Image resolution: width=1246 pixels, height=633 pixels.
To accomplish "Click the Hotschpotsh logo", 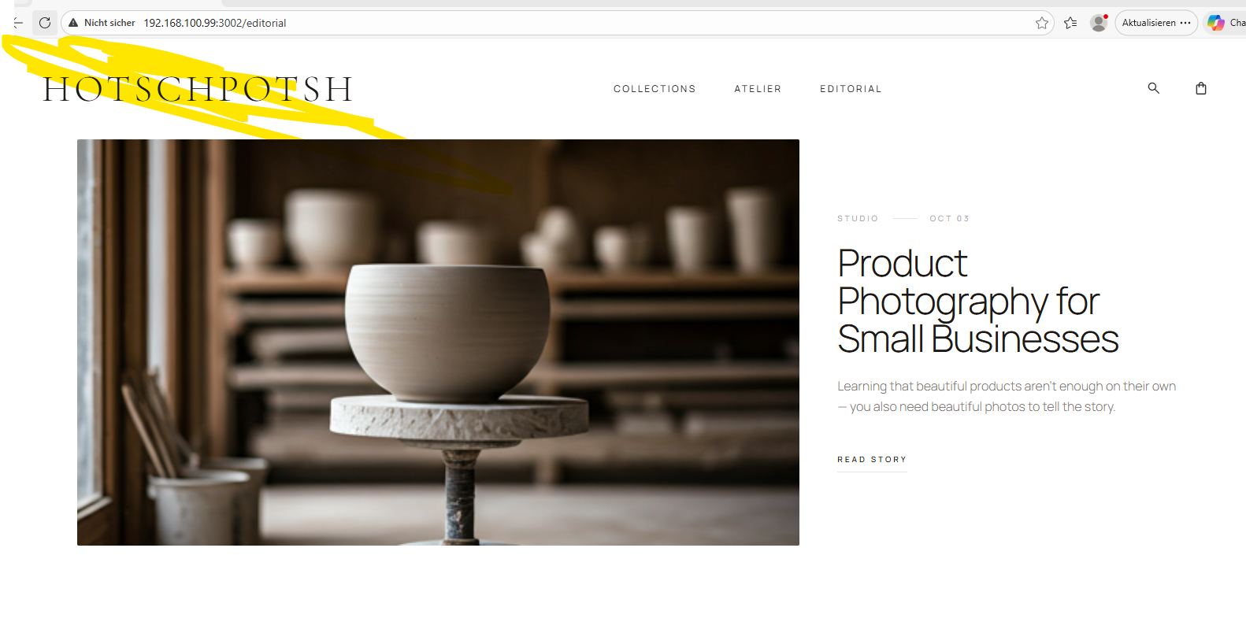I will 198,89.
